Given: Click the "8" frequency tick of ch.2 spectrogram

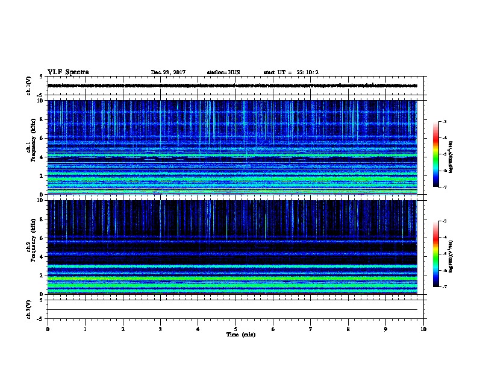Looking at the screenshot, I should click(42, 219).
